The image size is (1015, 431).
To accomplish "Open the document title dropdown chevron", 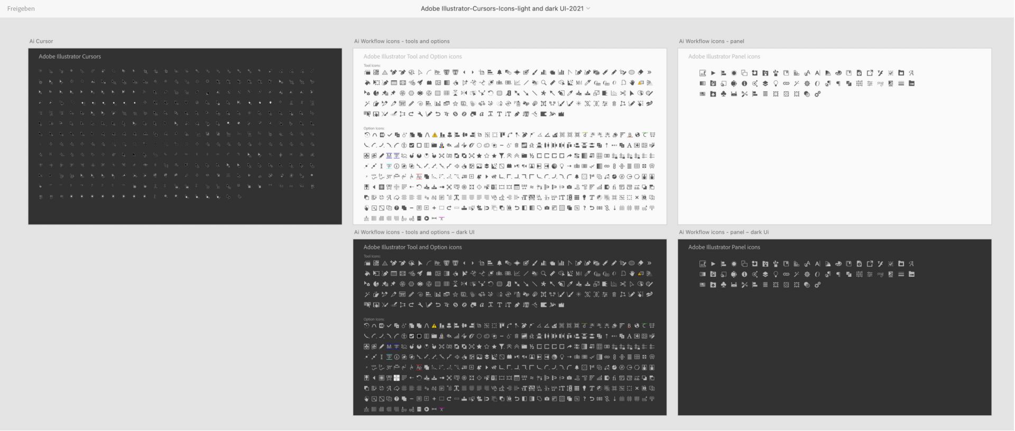I will [588, 8].
